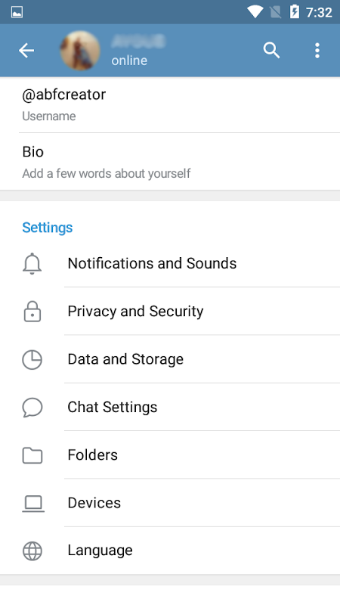The width and height of the screenshot is (340, 605).
Task: Click the pie chart data icon
Action: click(32, 360)
